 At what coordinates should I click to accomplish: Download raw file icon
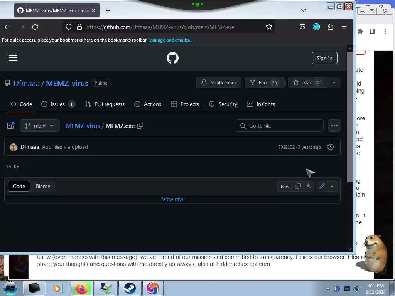tap(308, 186)
